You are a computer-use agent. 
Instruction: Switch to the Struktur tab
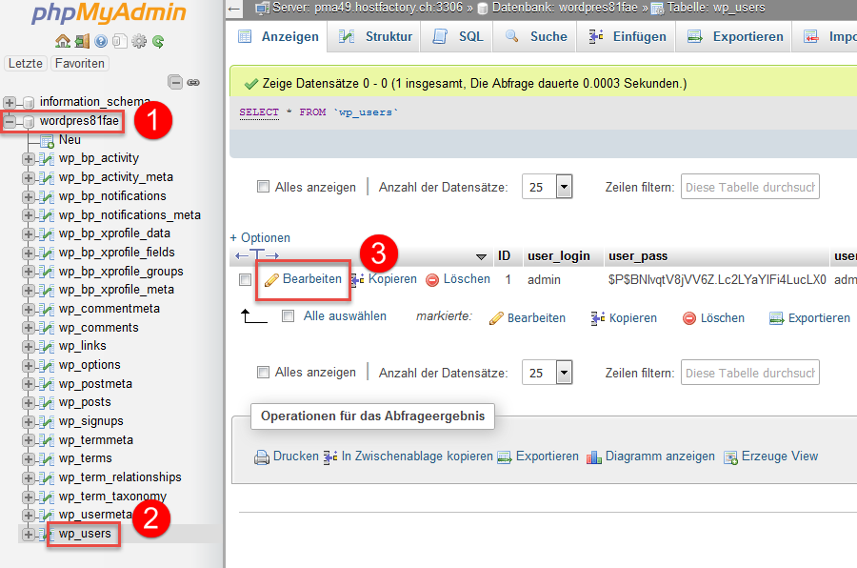point(374,36)
